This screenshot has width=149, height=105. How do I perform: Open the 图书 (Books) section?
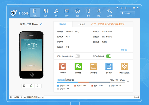[x=88, y=13]
